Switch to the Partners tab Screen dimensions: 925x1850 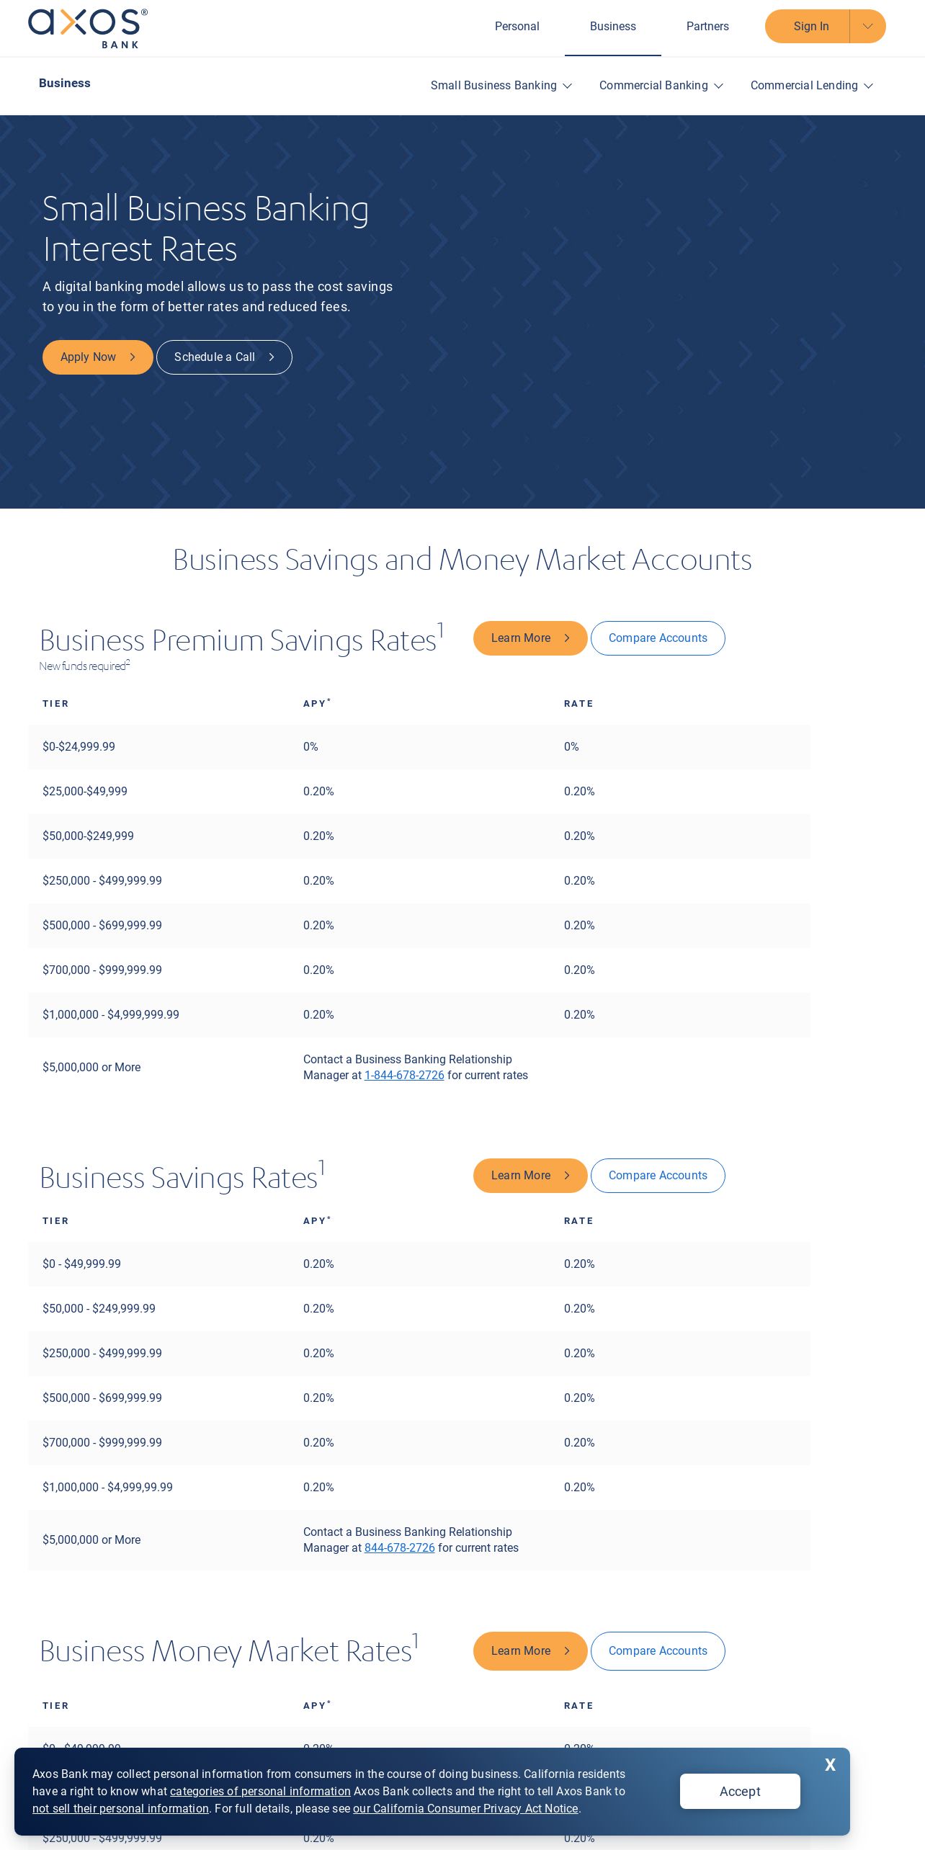coord(707,26)
